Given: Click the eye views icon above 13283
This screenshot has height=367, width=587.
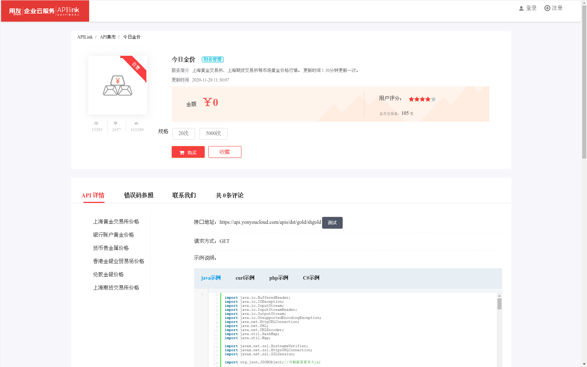Looking at the screenshot, I should tap(96, 123).
